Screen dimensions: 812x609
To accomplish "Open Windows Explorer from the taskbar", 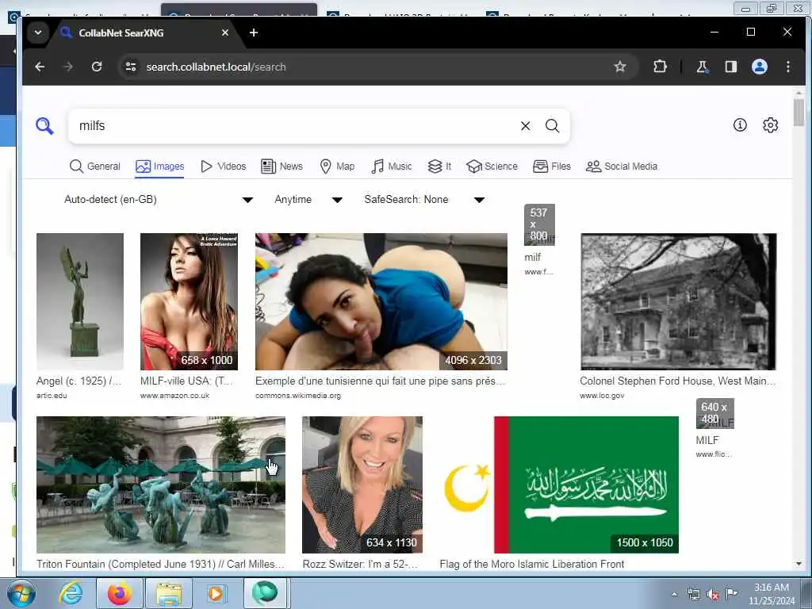I will (x=169, y=593).
